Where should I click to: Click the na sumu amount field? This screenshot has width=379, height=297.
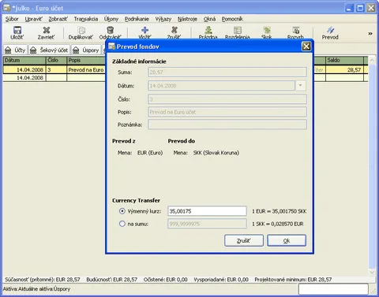(x=207, y=224)
